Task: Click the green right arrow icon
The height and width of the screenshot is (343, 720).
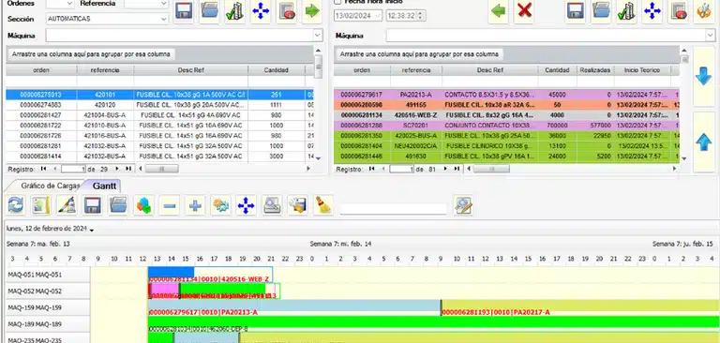Action: click(312, 10)
